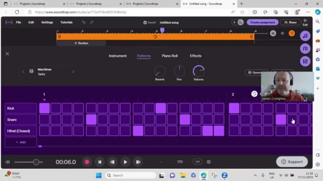Click the browser address bar URL
323x181 pixels.
click(81, 12)
